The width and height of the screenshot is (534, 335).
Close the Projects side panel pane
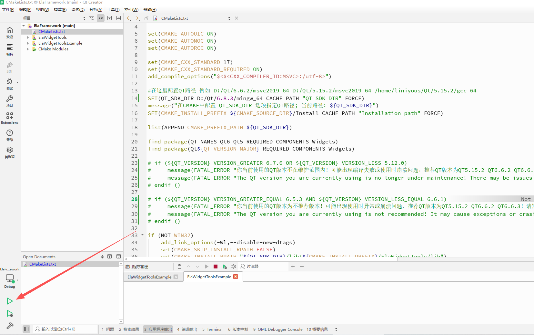tap(118, 18)
